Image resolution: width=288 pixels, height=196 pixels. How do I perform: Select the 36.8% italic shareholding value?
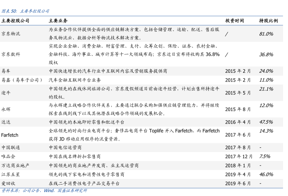coord(266,54)
